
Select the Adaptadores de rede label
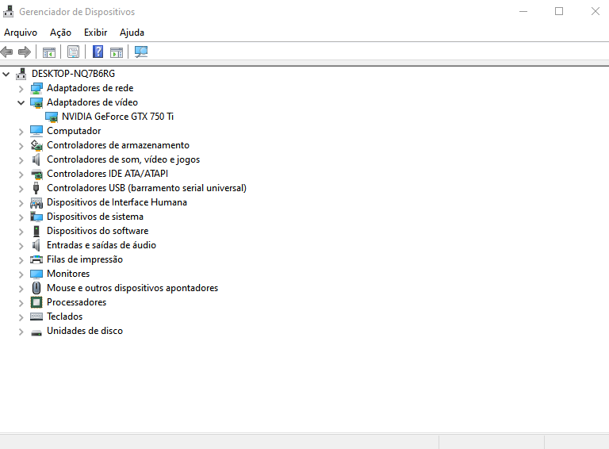coord(90,88)
